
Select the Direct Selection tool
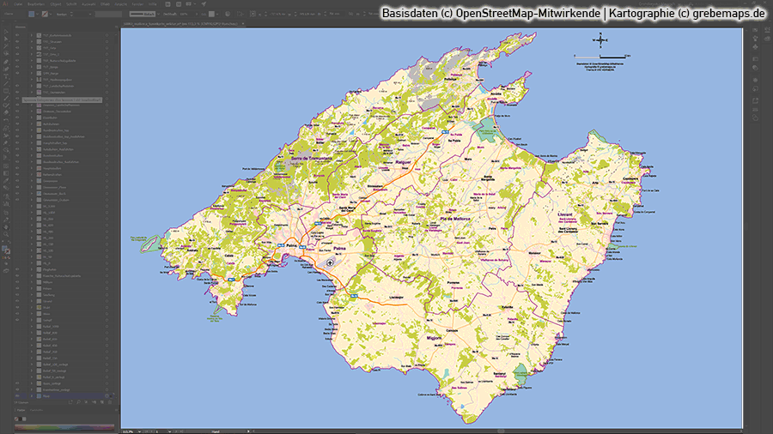point(6,40)
